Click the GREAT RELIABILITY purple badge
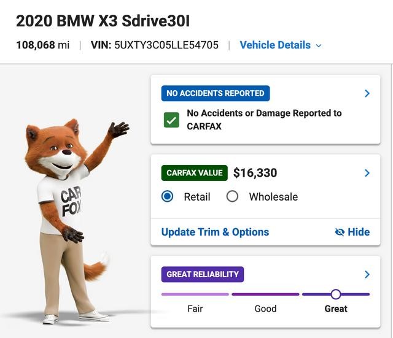The height and width of the screenshot is (338, 393). pyautogui.click(x=203, y=274)
